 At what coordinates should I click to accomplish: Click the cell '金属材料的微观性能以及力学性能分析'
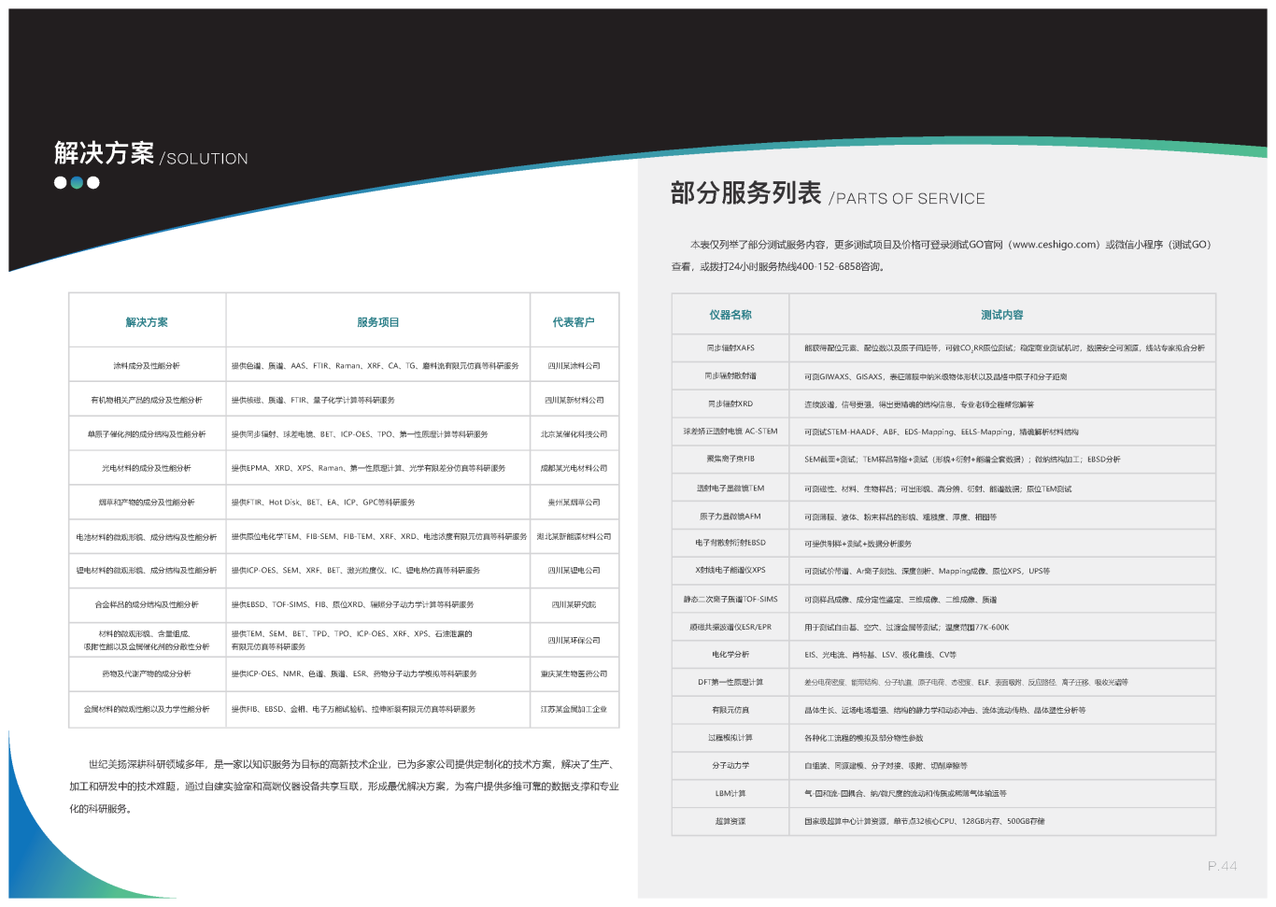click(x=147, y=709)
